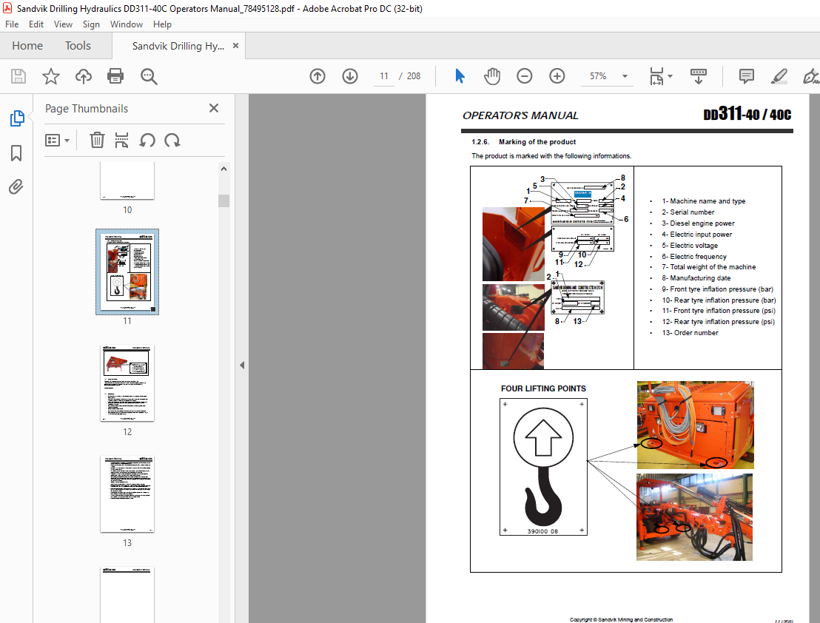Image resolution: width=820 pixels, height=623 pixels.
Task: Click the thumbnails scrollbar up arrow
Action: tap(224, 169)
